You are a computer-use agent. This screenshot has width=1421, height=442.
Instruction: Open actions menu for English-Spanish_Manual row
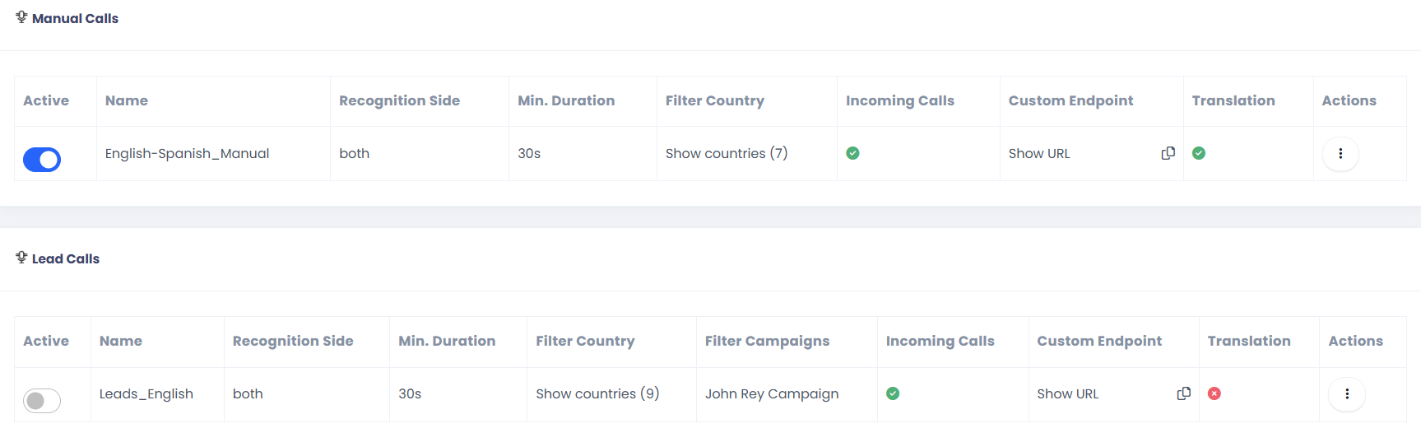tap(1340, 154)
